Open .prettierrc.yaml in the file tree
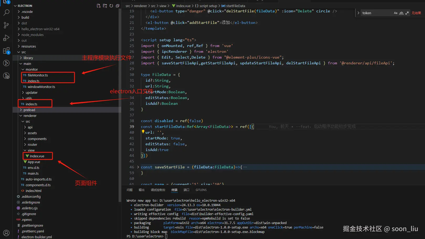425x239 pixels. [33, 231]
